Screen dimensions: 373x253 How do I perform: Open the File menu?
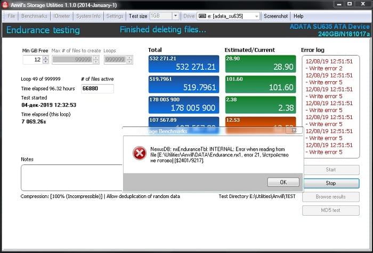coord(11,16)
